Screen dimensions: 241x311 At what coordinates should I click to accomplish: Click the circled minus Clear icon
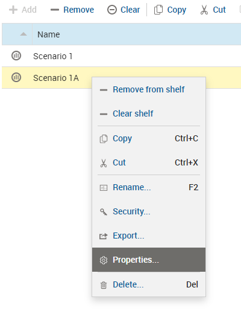click(112, 10)
